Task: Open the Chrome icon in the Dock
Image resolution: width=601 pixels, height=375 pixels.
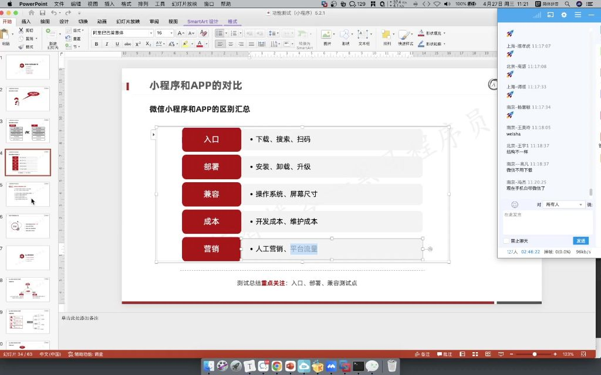Action: [276, 366]
